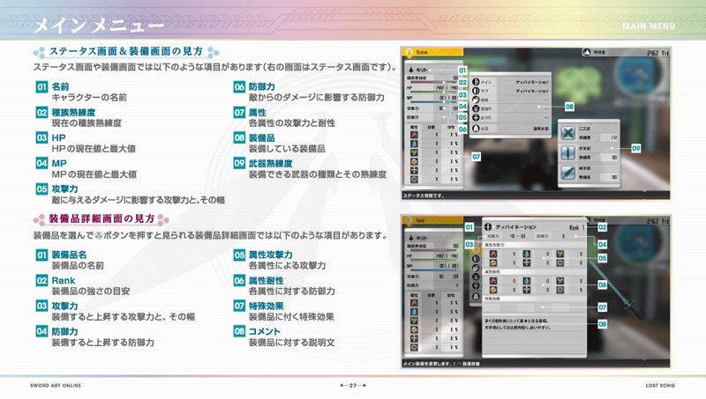Click the holy cross element icon in status screen
Screen dimensions: 706x399
pyautogui.click(x=414, y=170)
